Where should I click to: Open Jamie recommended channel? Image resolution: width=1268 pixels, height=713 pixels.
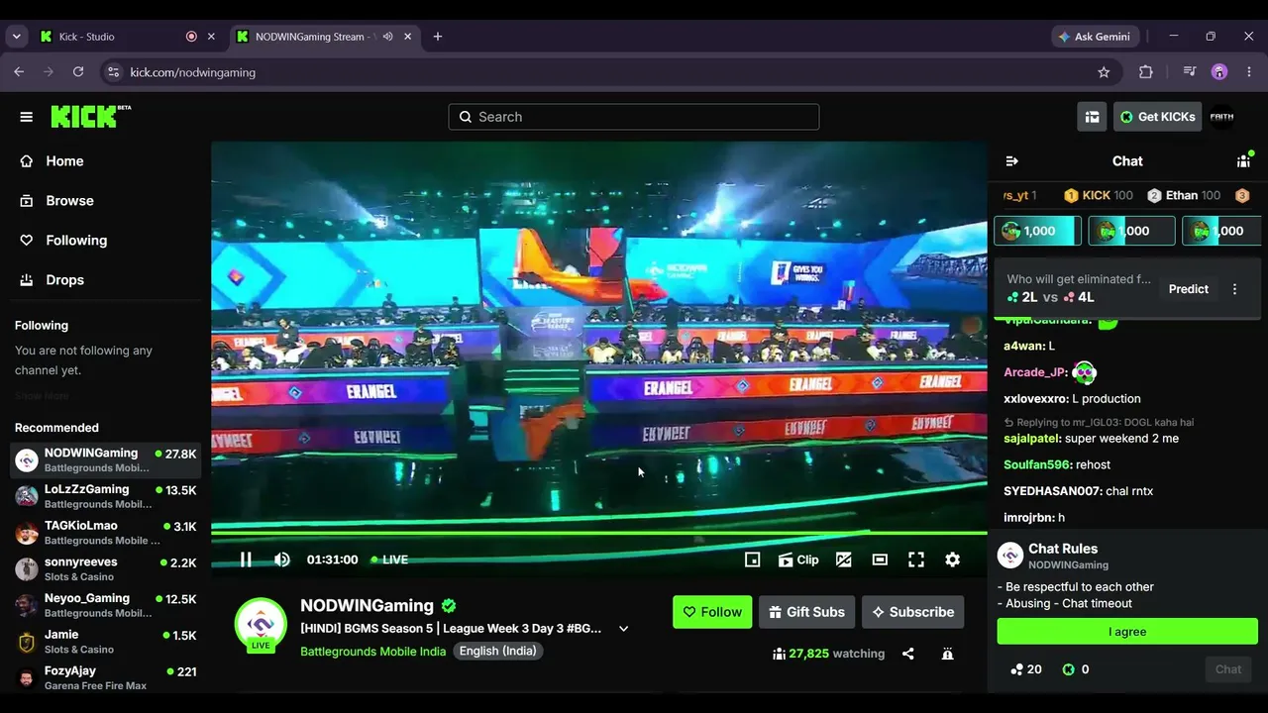[106, 642]
